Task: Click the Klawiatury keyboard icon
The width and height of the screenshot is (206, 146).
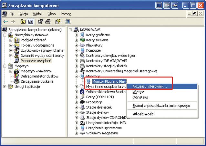Action: (x=82, y=45)
